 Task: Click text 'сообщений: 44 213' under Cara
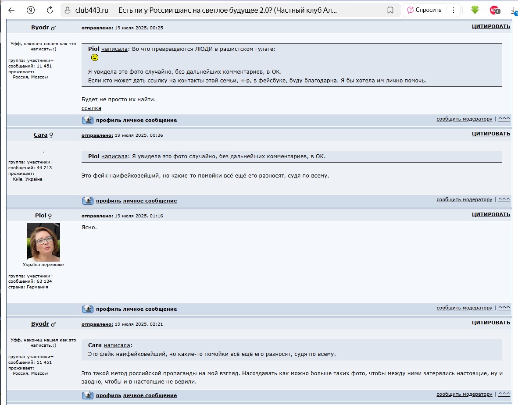30,168
